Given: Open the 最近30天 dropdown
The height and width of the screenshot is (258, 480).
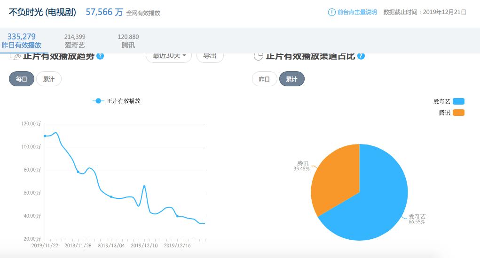Looking at the screenshot, I should 169,56.
